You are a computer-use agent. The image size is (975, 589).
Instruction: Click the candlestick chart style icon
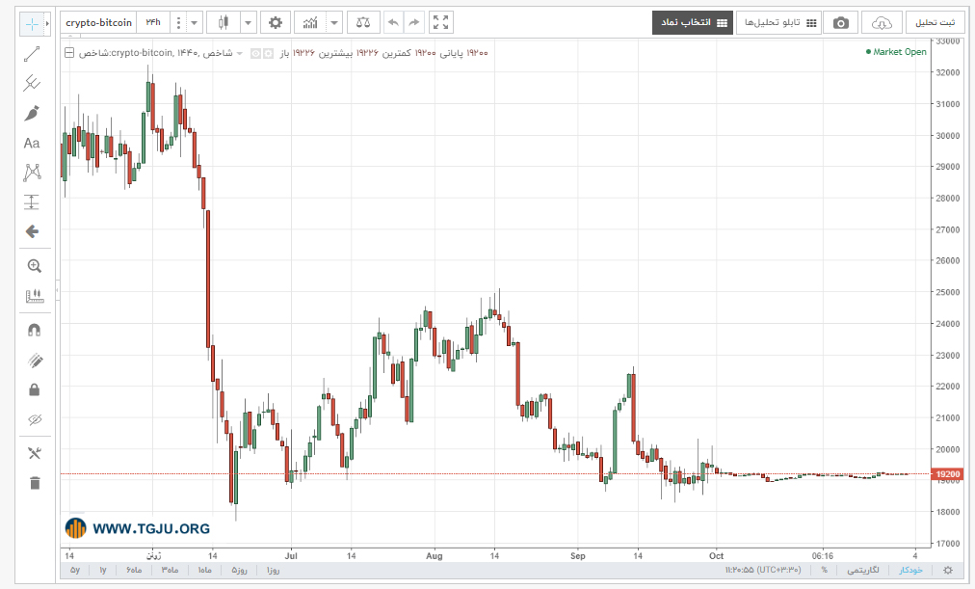[224, 23]
